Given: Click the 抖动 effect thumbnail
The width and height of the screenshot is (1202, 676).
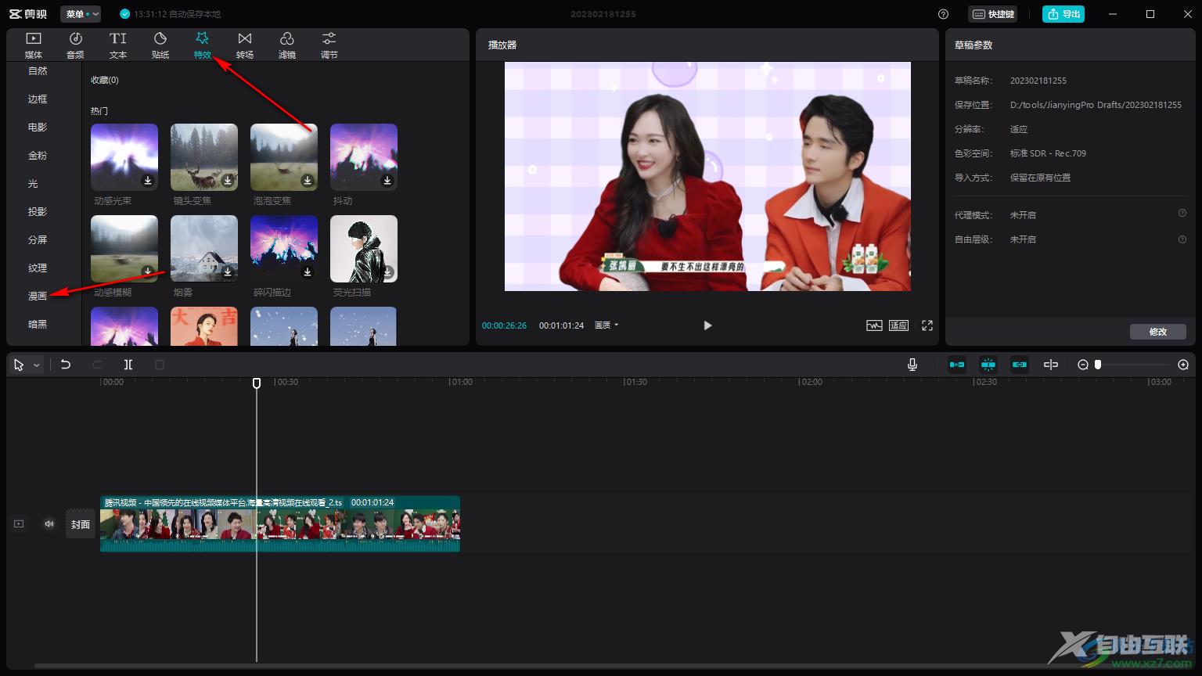Looking at the screenshot, I should 364,157.
